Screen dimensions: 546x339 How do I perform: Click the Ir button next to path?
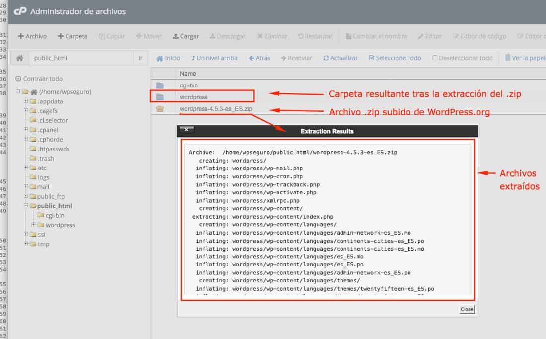click(140, 58)
